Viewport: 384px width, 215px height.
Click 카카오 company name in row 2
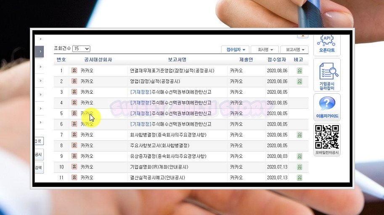(87, 81)
